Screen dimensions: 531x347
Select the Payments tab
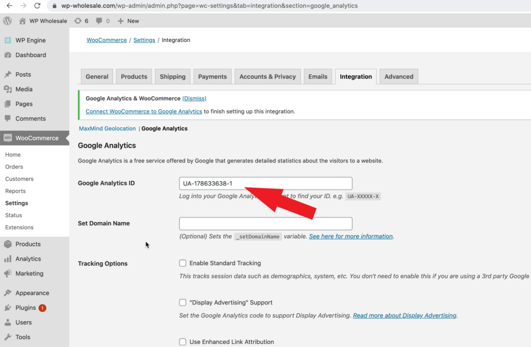pyautogui.click(x=212, y=77)
